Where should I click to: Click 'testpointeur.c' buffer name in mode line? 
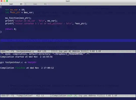coord(25,51)
